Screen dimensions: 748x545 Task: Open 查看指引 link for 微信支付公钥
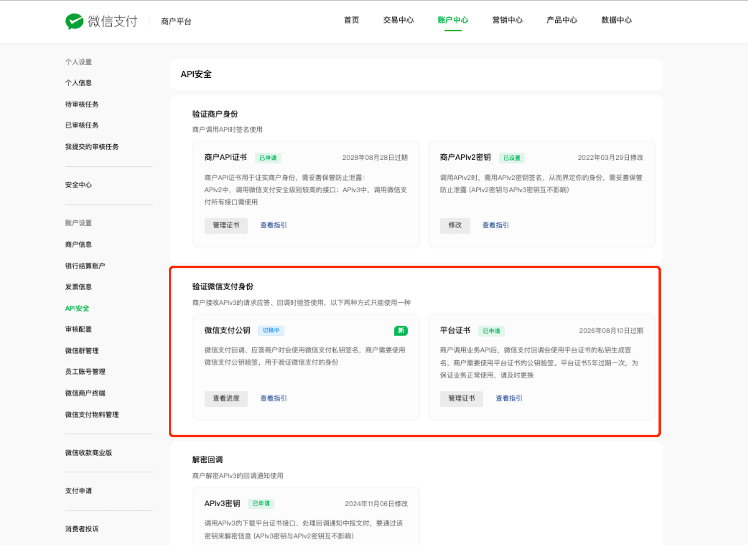[273, 398]
